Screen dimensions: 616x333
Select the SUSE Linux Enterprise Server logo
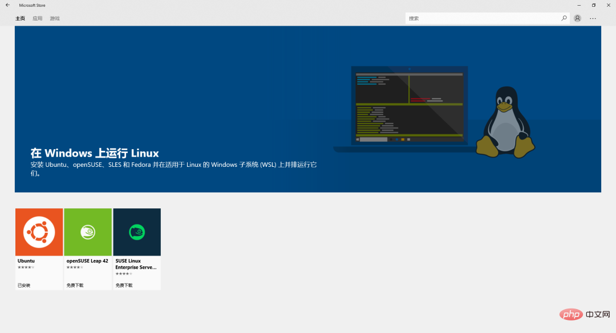pyautogui.click(x=137, y=232)
